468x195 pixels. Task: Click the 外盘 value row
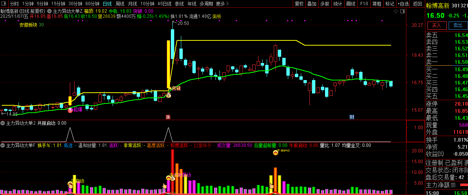pyautogui.click(x=446, y=132)
